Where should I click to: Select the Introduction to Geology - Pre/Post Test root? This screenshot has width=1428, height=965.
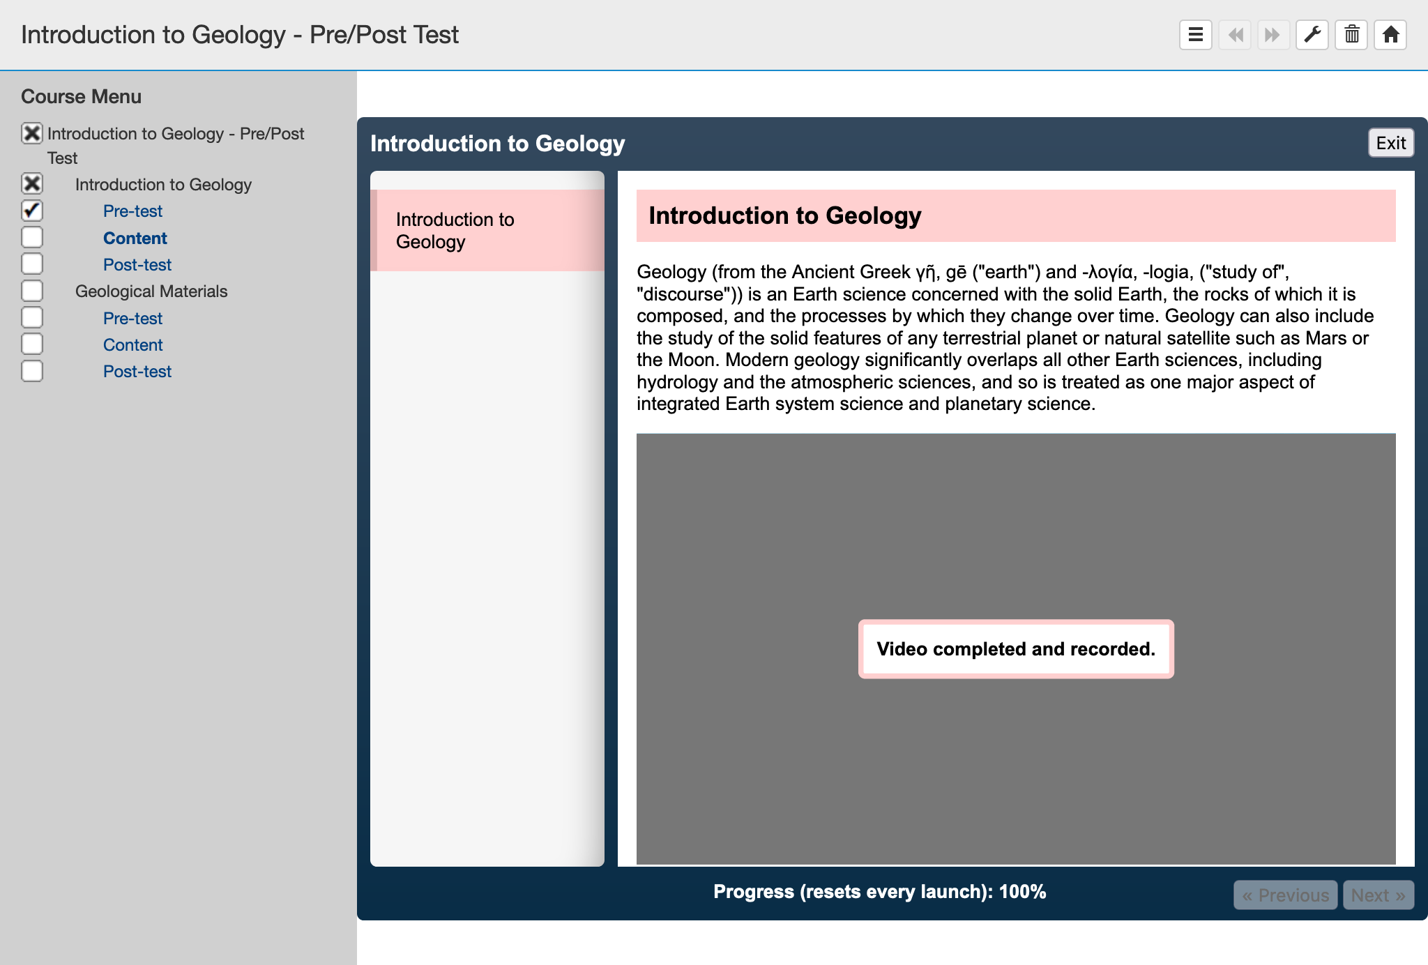(176, 146)
